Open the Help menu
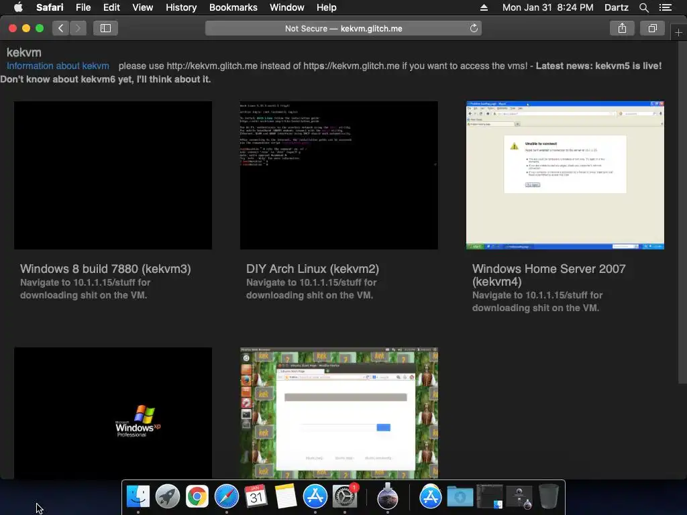 click(327, 7)
